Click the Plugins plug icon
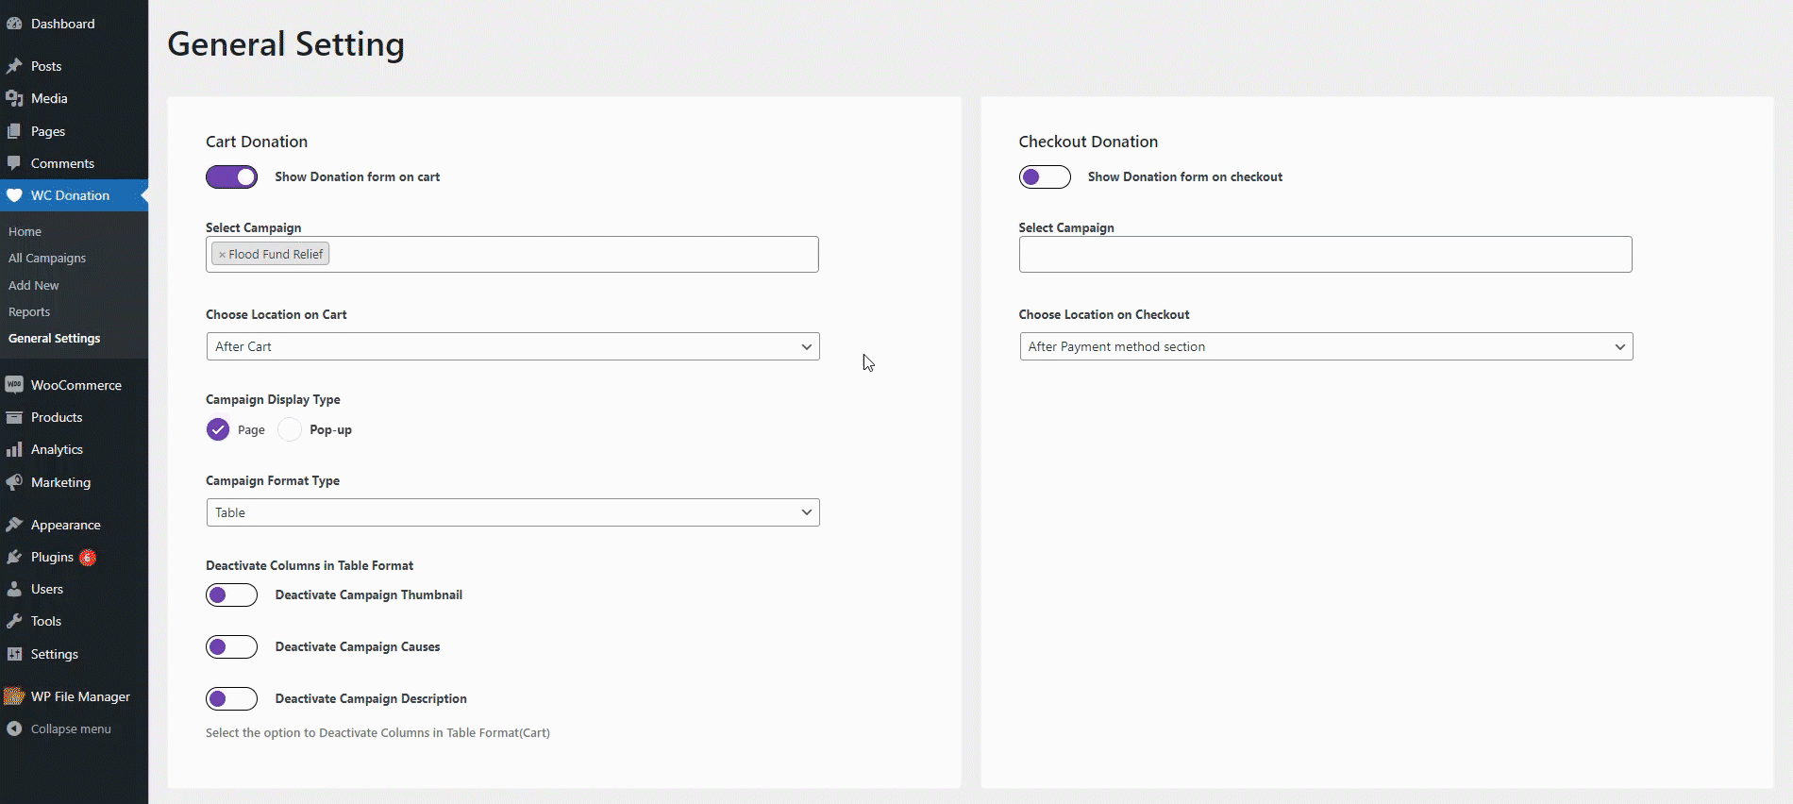This screenshot has height=804, width=1793. point(14,557)
